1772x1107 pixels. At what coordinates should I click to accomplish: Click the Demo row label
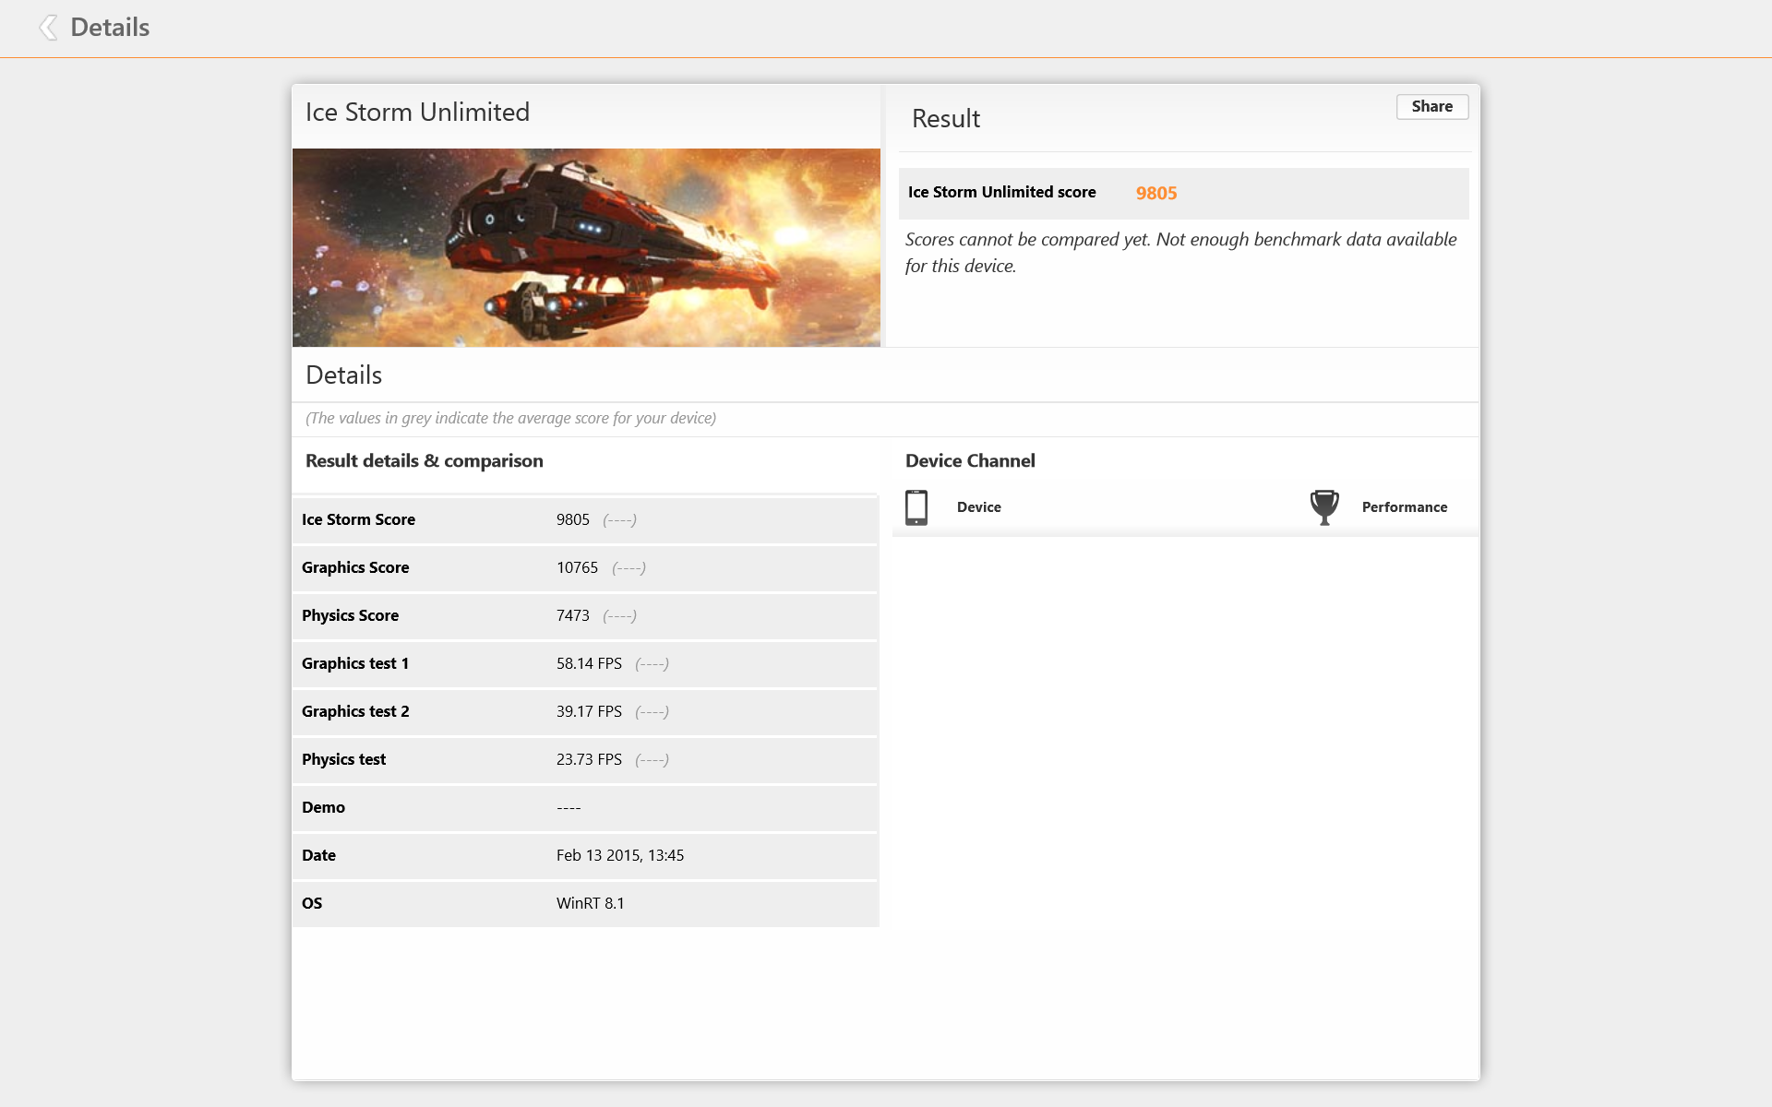point(323,807)
